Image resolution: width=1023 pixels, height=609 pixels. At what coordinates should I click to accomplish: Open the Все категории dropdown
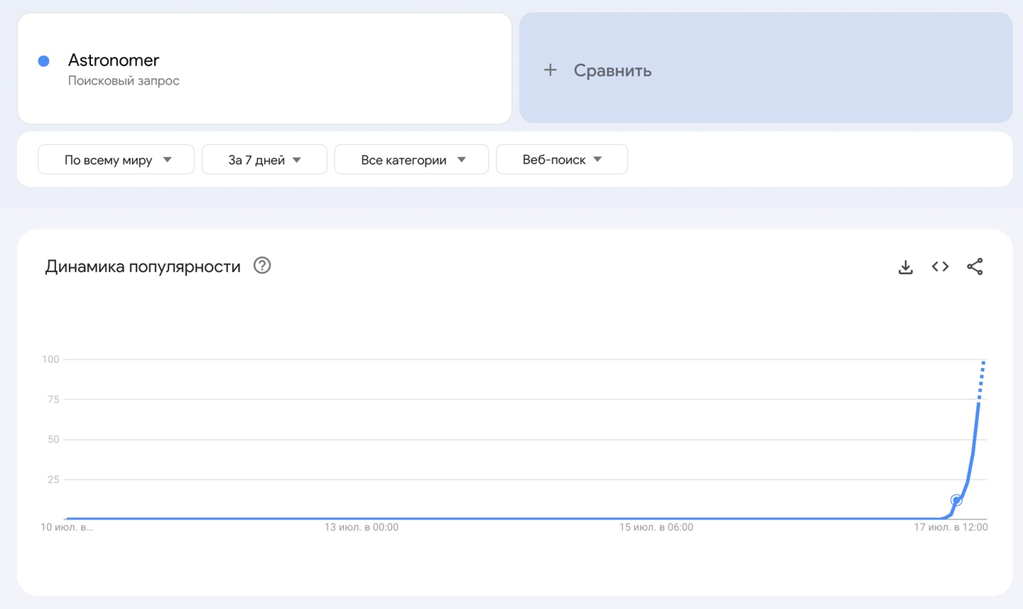click(x=411, y=160)
